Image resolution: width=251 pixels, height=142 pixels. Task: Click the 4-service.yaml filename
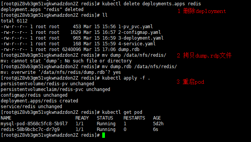(x=137, y=44)
